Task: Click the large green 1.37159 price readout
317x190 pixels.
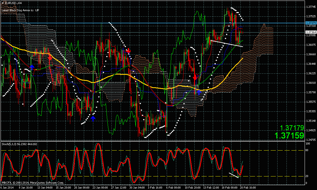Action: click(x=289, y=135)
